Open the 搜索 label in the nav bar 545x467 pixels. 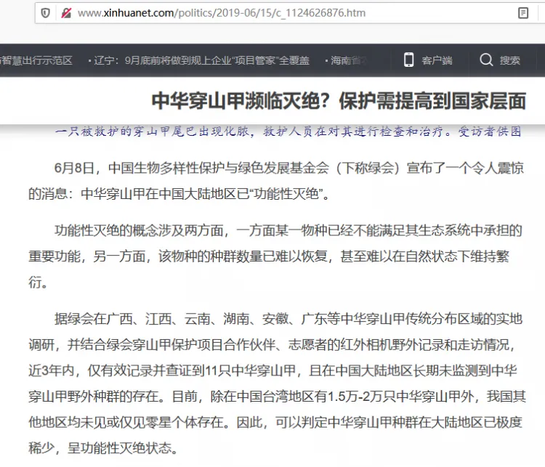click(x=509, y=60)
